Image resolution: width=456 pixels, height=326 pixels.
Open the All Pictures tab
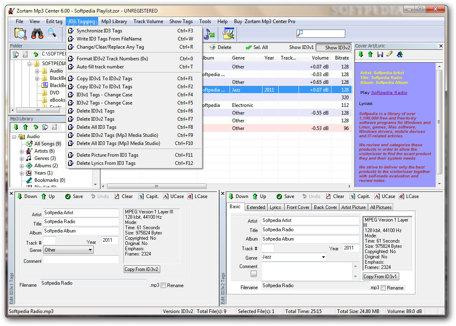click(x=381, y=207)
